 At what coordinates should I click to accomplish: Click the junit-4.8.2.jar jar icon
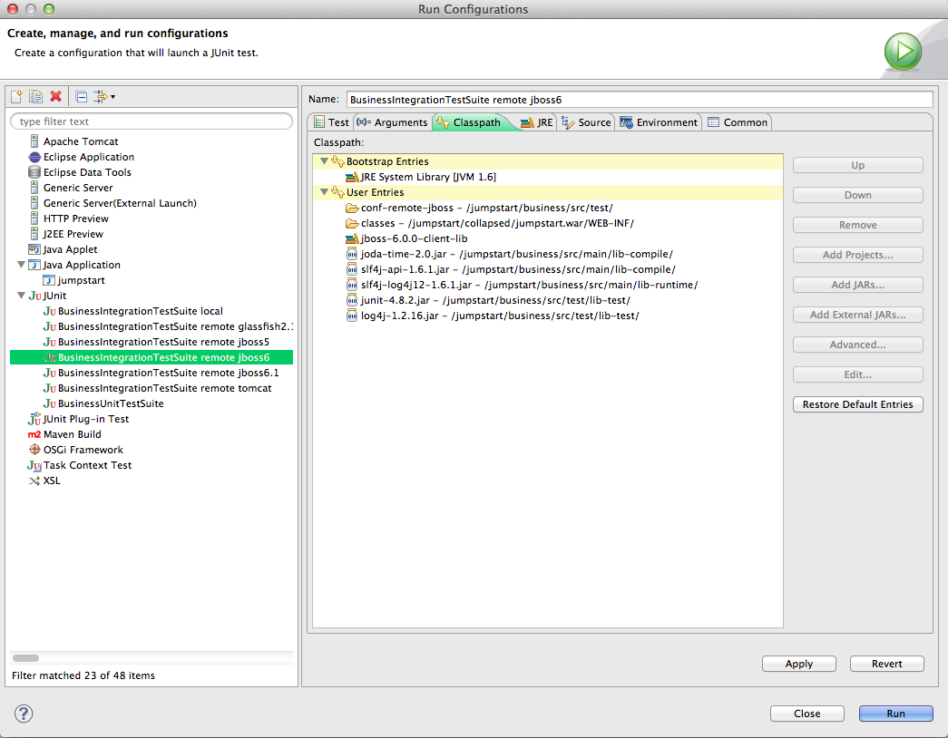(352, 300)
